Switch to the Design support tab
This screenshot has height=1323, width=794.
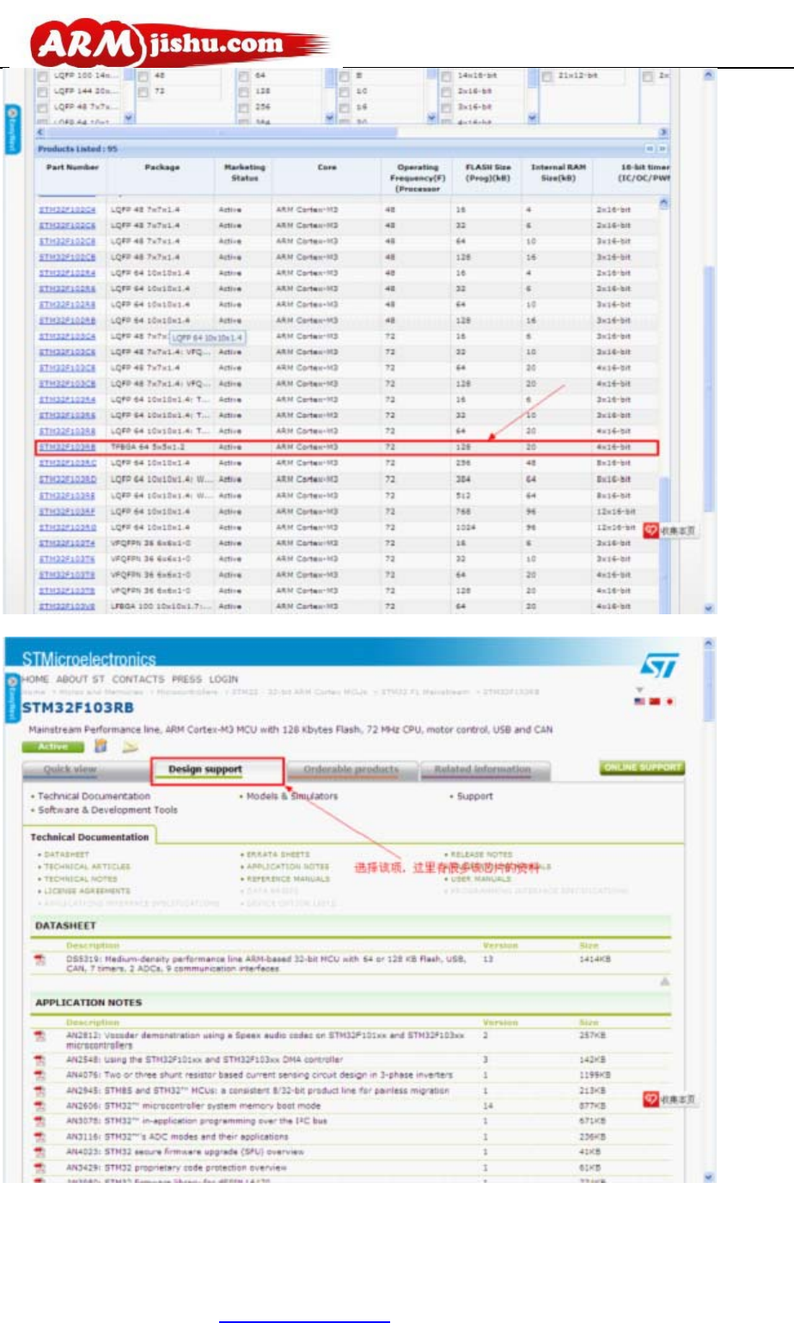point(205,770)
